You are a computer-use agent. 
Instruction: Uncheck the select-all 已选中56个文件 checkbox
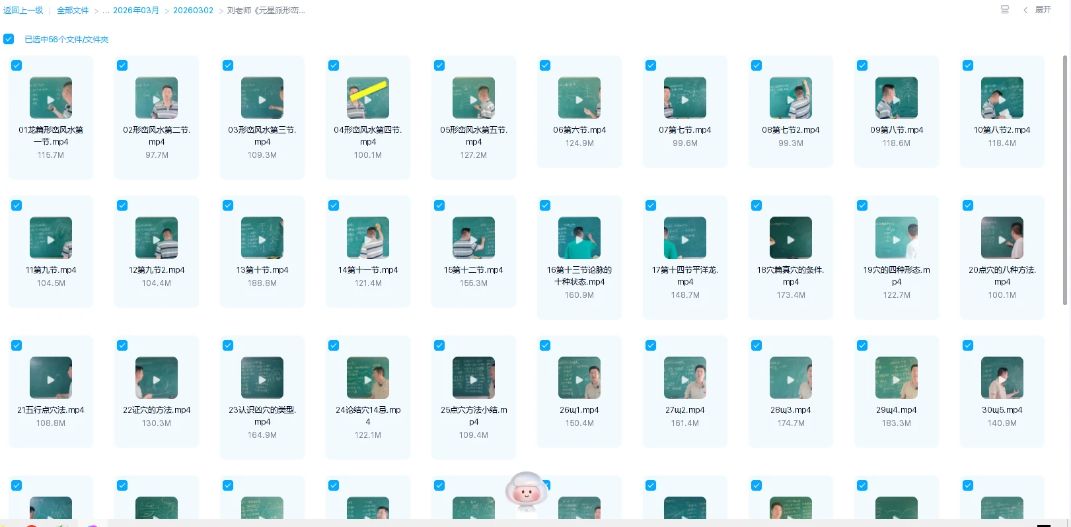[x=9, y=39]
